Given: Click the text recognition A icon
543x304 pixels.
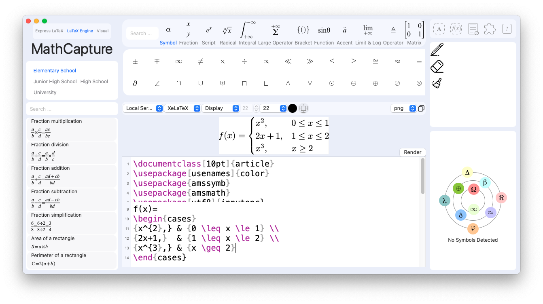Looking at the screenshot, I should [x=439, y=28].
